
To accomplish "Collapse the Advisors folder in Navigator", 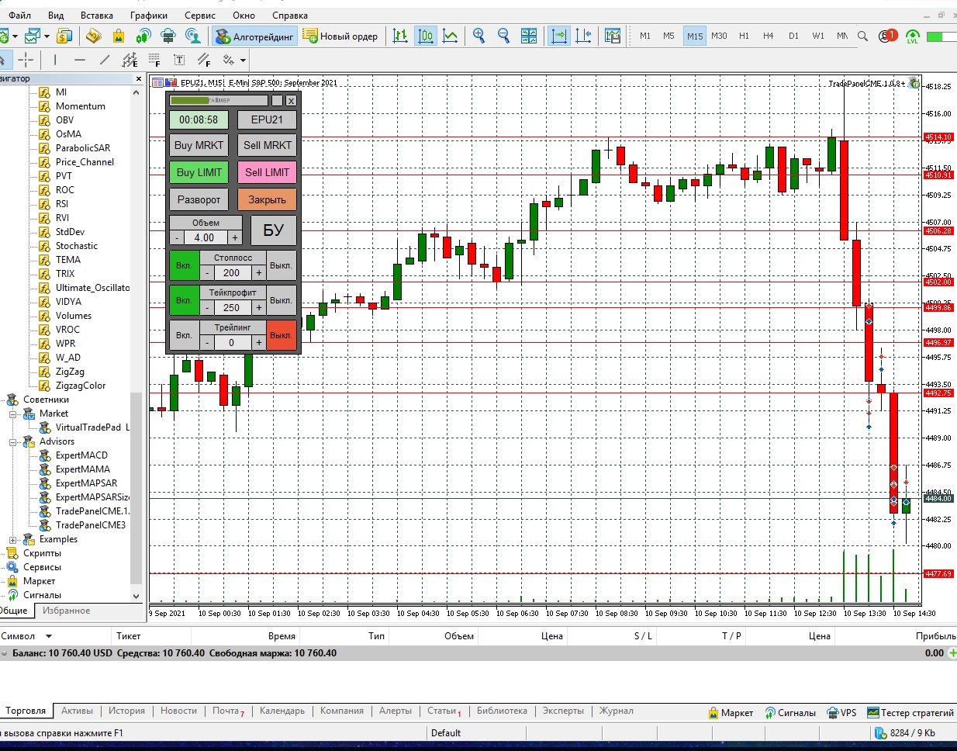I will point(13,441).
